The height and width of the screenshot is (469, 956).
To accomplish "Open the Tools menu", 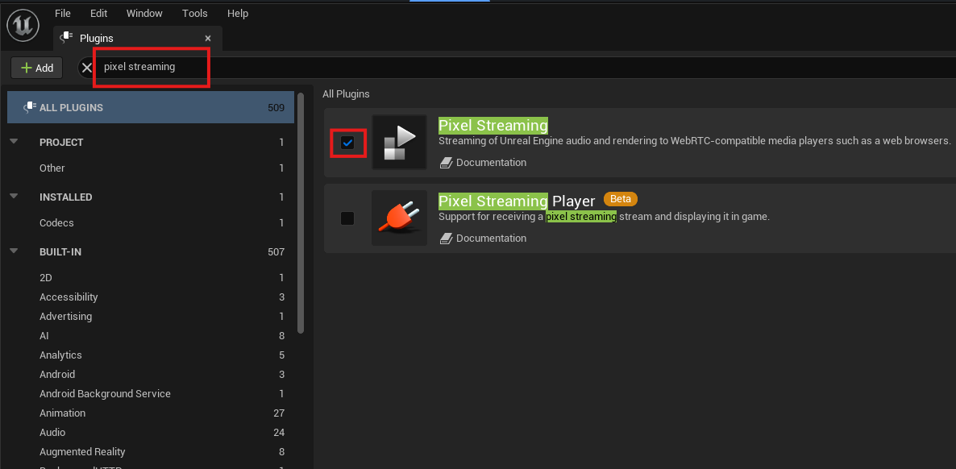I will click(x=194, y=14).
